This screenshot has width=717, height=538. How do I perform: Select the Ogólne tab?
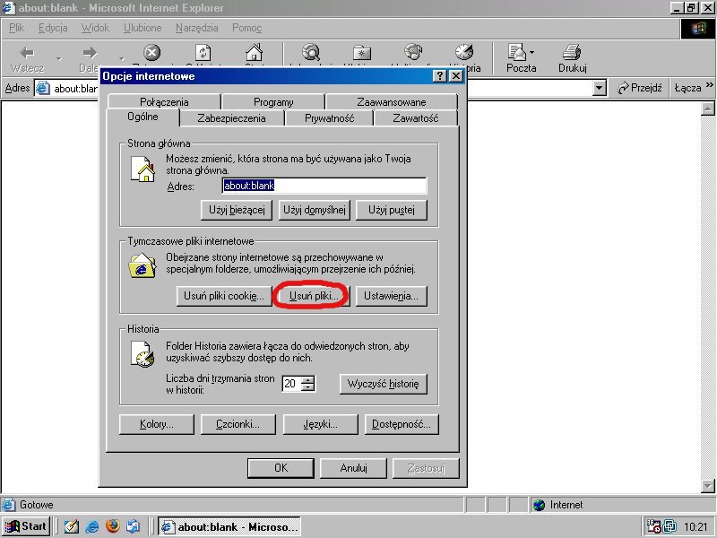coord(143,117)
